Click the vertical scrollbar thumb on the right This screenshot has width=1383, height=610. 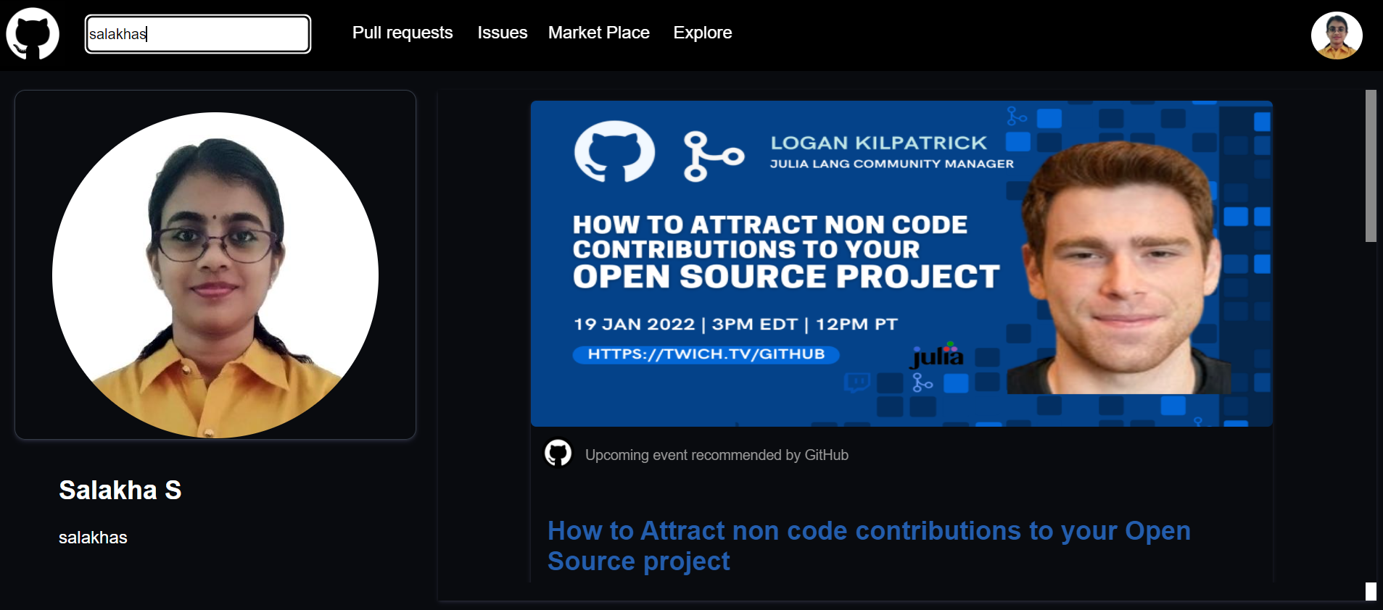point(1371,166)
